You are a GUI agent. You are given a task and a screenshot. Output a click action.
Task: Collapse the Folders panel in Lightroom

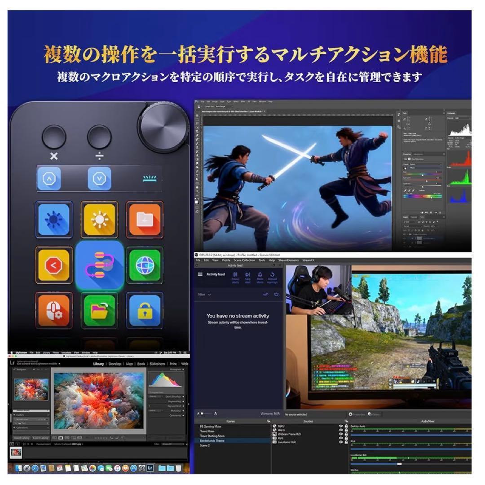14,415
